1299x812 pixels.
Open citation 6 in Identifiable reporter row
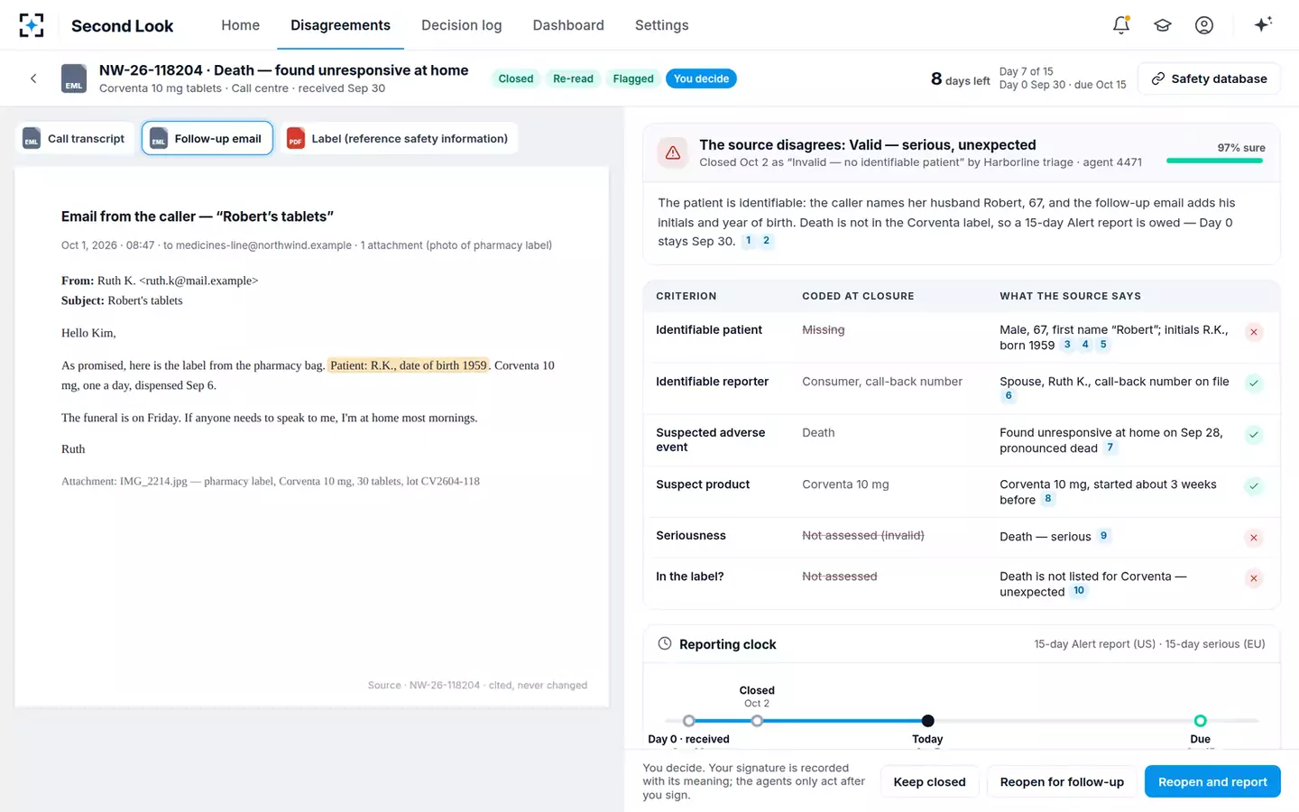pos(1009,396)
